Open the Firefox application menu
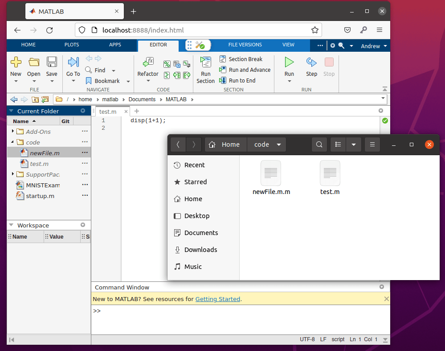This screenshot has width=445, height=351. point(380,30)
